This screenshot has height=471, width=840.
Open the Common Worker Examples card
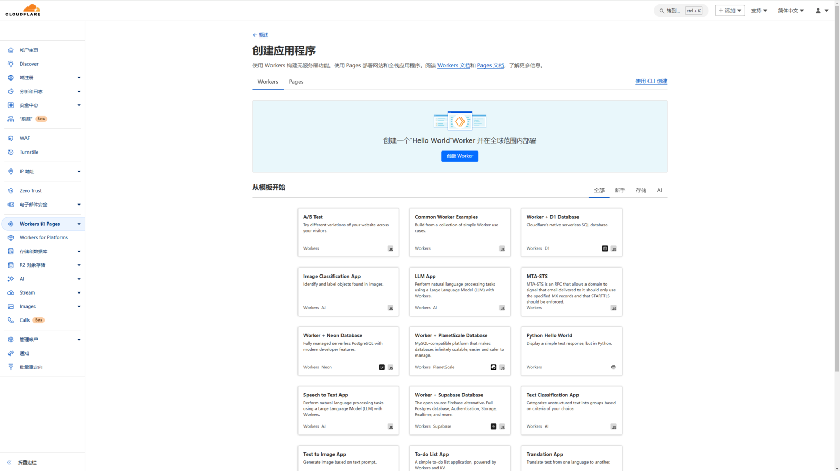(460, 233)
